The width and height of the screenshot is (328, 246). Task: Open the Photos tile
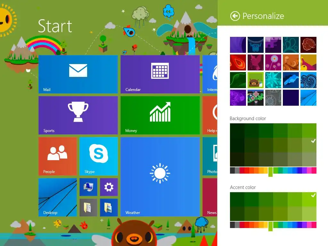coord(210,156)
